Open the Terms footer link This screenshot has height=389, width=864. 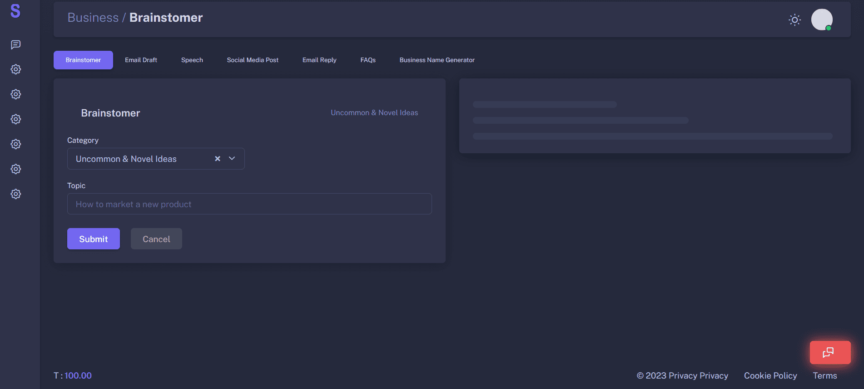[x=824, y=375]
